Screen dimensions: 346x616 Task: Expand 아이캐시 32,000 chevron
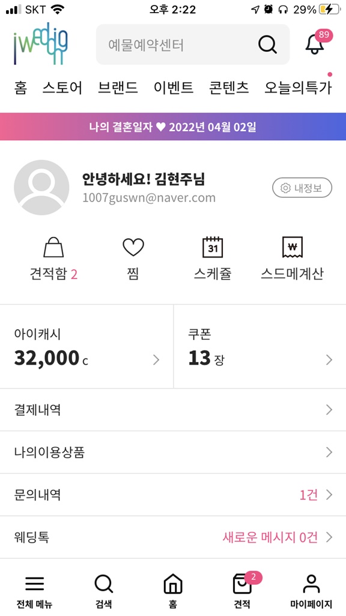click(156, 360)
